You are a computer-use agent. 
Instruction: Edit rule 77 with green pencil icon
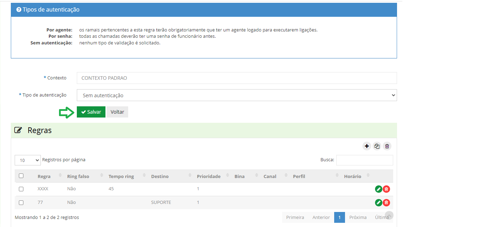point(379,203)
